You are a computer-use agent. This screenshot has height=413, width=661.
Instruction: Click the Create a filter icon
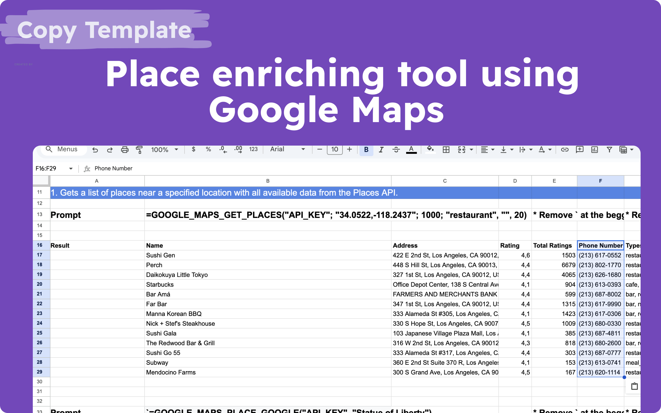(609, 149)
